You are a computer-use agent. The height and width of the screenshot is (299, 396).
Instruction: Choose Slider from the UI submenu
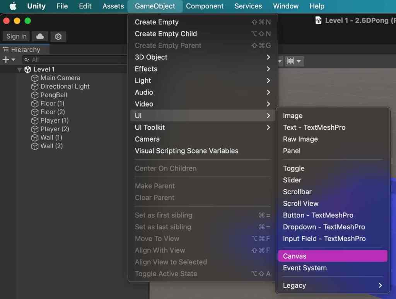pyautogui.click(x=292, y=180)
